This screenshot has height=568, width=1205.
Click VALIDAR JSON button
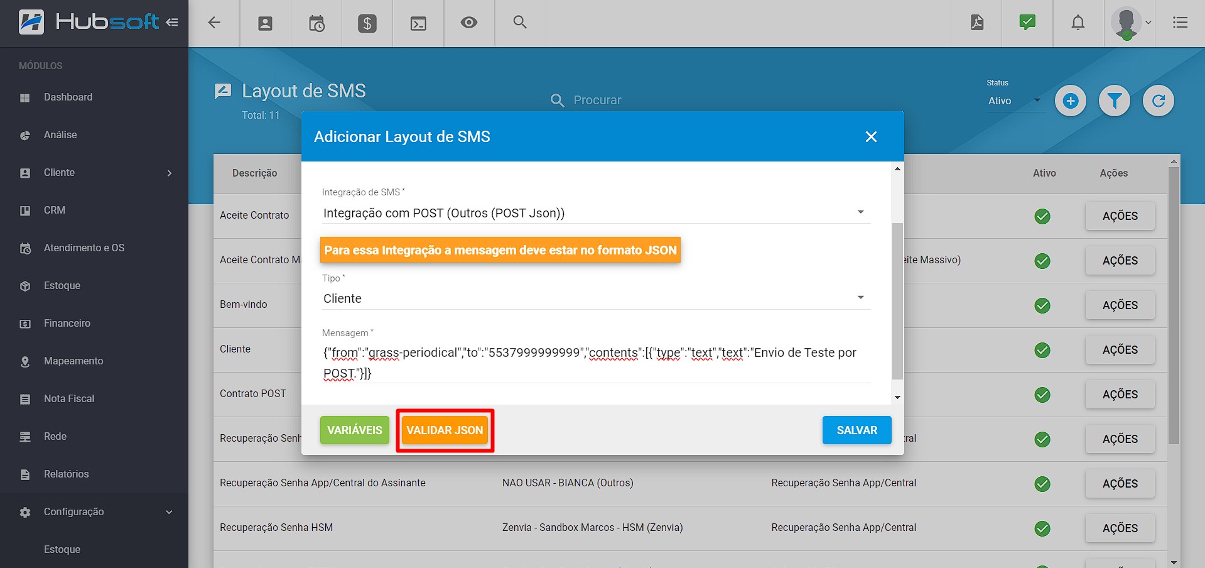coord(445,430)
